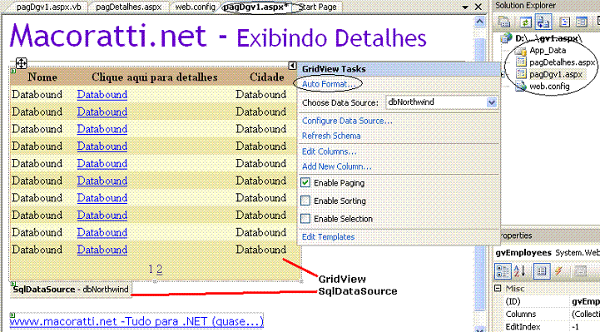Select the (ID) property row
The width and height of the screenshot is (600, 332).
[551, 301]
